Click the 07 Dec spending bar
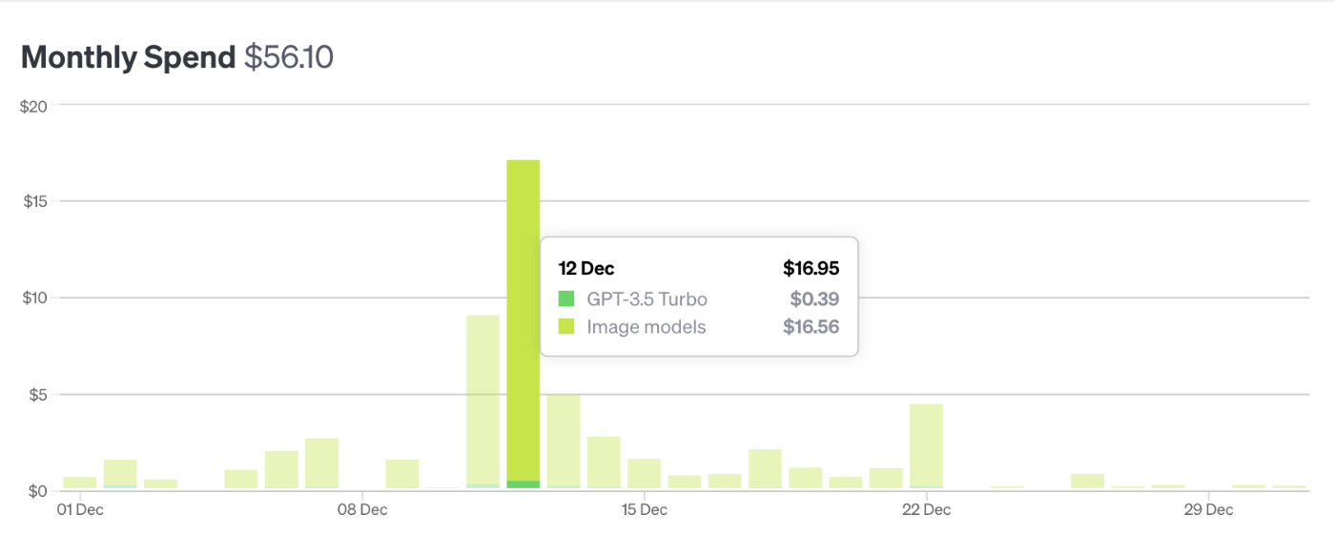1335x556 pixels. (x=322, y=463)
